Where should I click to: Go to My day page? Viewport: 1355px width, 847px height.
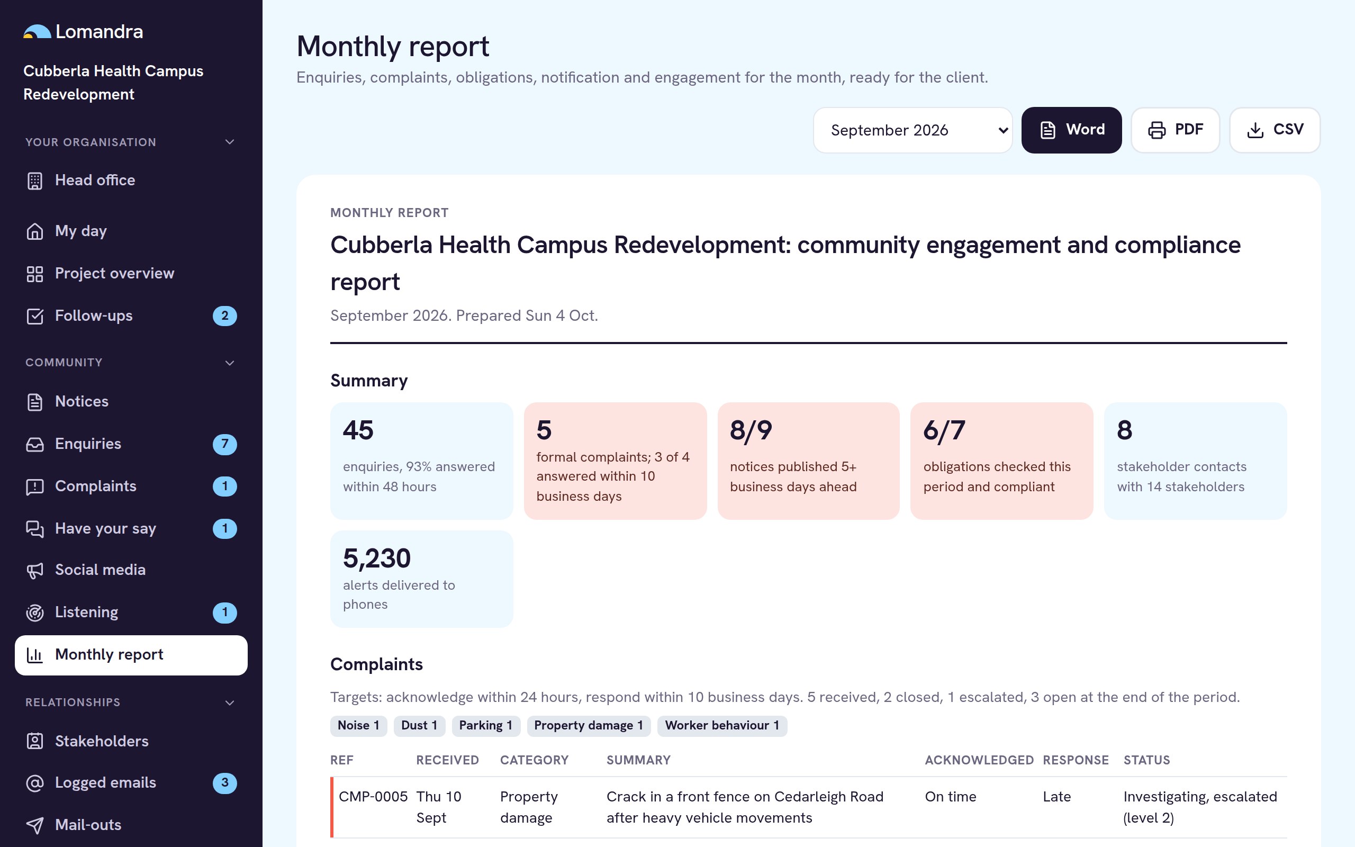pos(131,231)
